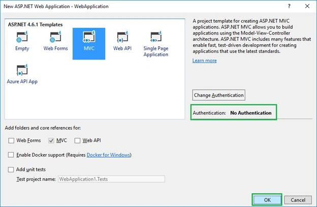Open the Learn more link
The image size is (317, 207).
click(x=204, y=61)
